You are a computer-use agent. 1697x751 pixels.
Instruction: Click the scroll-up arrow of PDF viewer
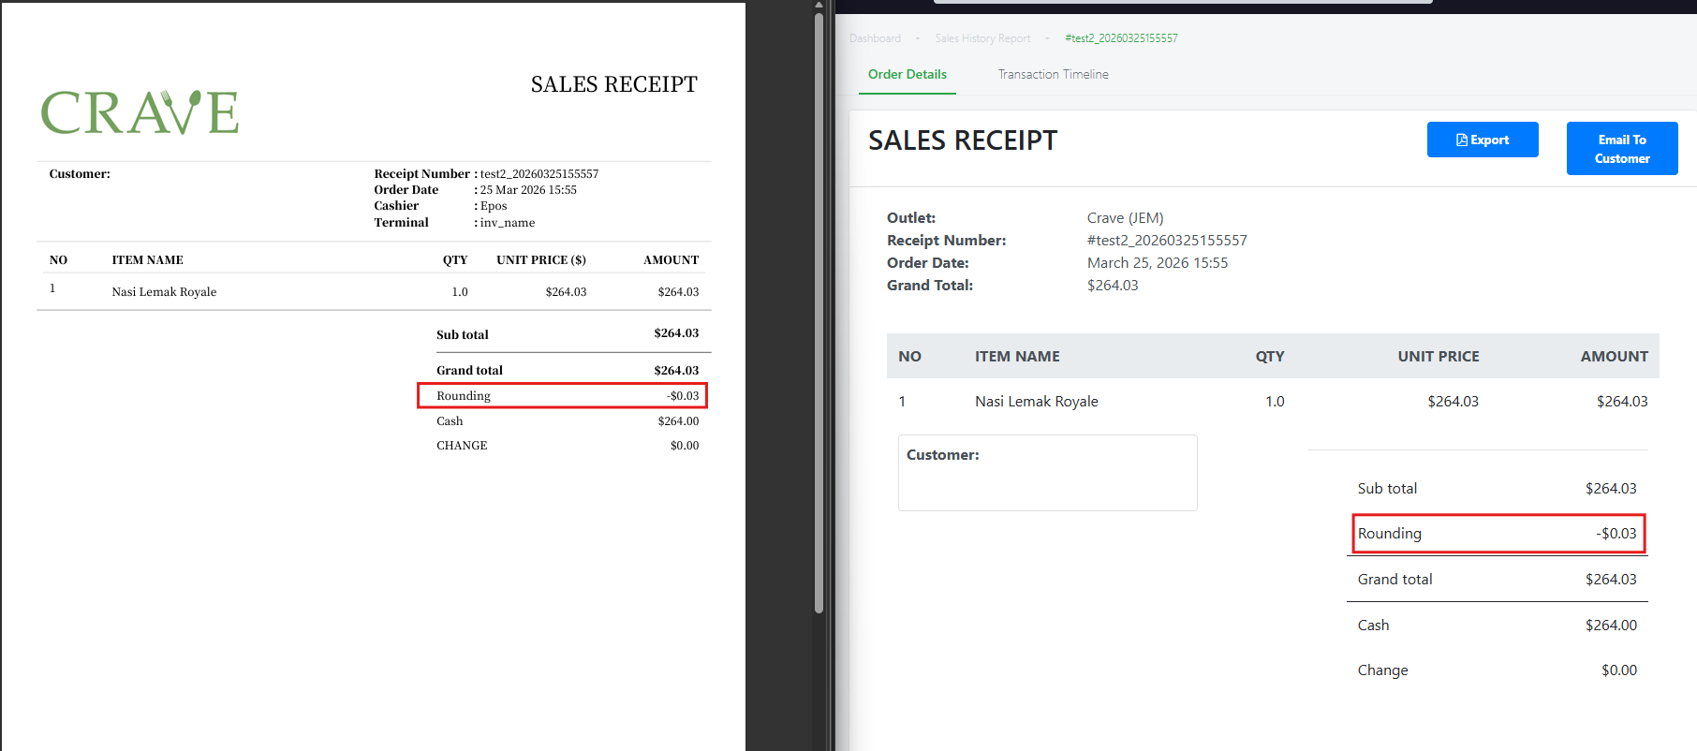click(x=819, y=5)
